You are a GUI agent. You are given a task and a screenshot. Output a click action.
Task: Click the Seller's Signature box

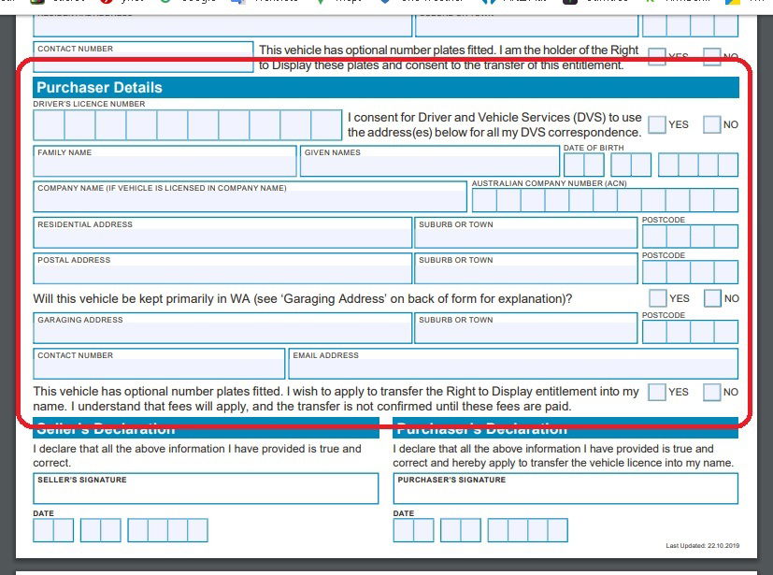[x=206, y=489]
